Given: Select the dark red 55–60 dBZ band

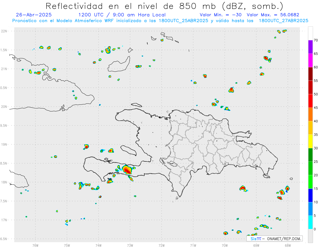Looking at the screenshot, I should (x=310, y=74).
